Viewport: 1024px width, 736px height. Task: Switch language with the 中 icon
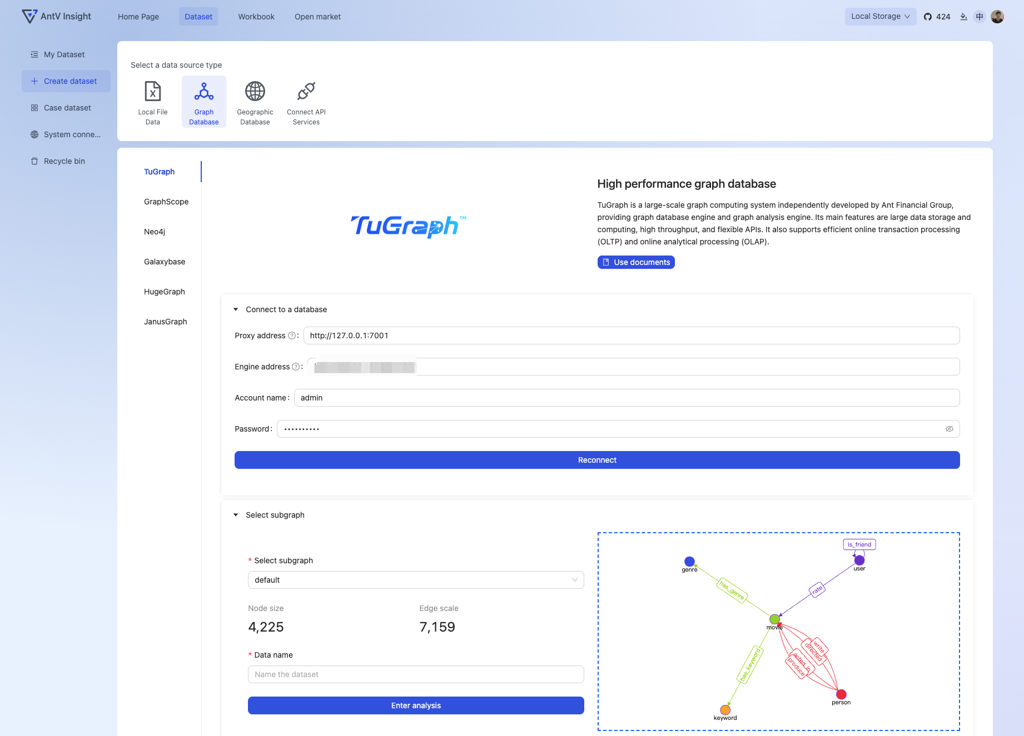[980, 17]
